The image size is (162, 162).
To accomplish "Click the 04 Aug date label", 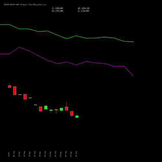I will pos(14,154).
